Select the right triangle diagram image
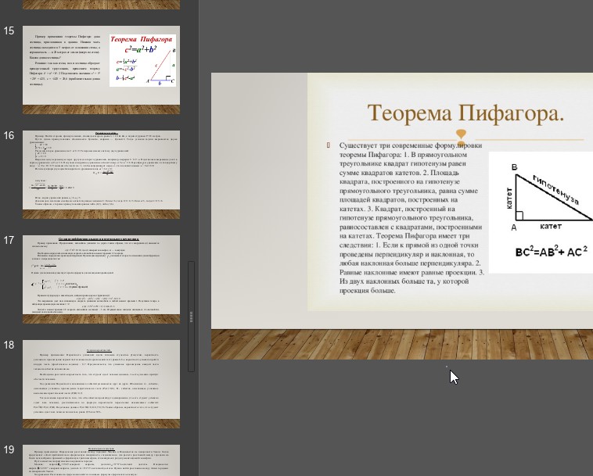 click(x=541, y=213)
